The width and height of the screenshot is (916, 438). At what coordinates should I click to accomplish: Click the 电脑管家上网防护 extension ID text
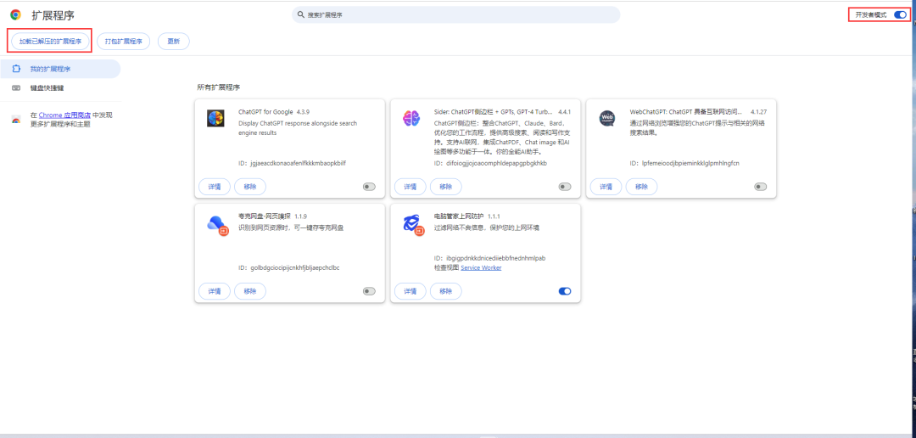tap(489, 258)
